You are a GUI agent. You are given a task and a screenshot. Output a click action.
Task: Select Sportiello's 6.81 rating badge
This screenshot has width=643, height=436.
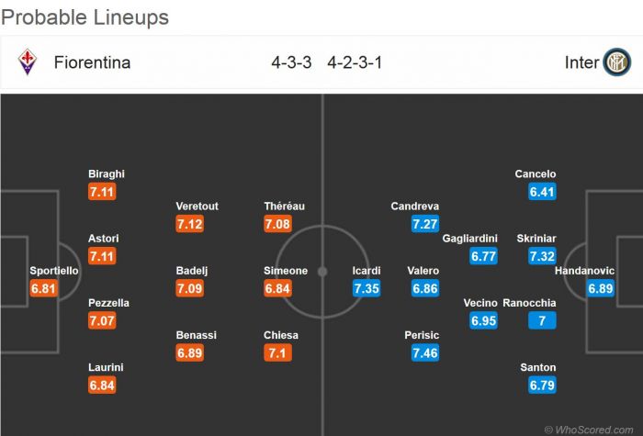coord(43,288)
